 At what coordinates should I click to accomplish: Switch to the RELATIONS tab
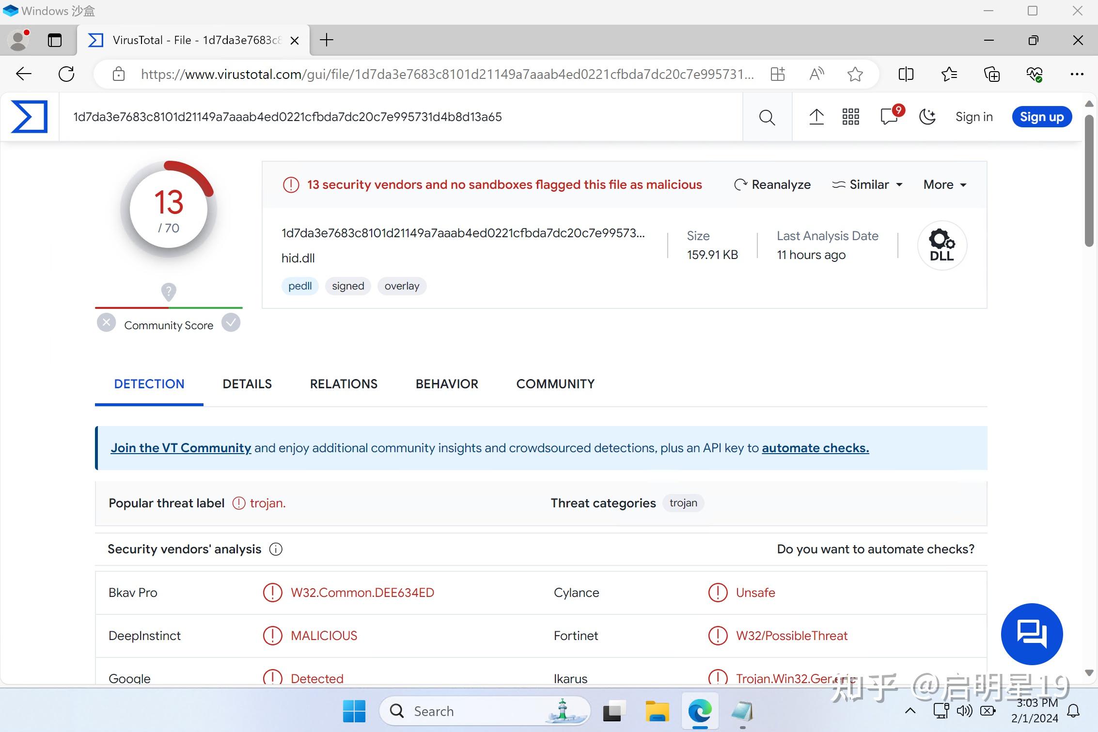click(x=344, y=384)
